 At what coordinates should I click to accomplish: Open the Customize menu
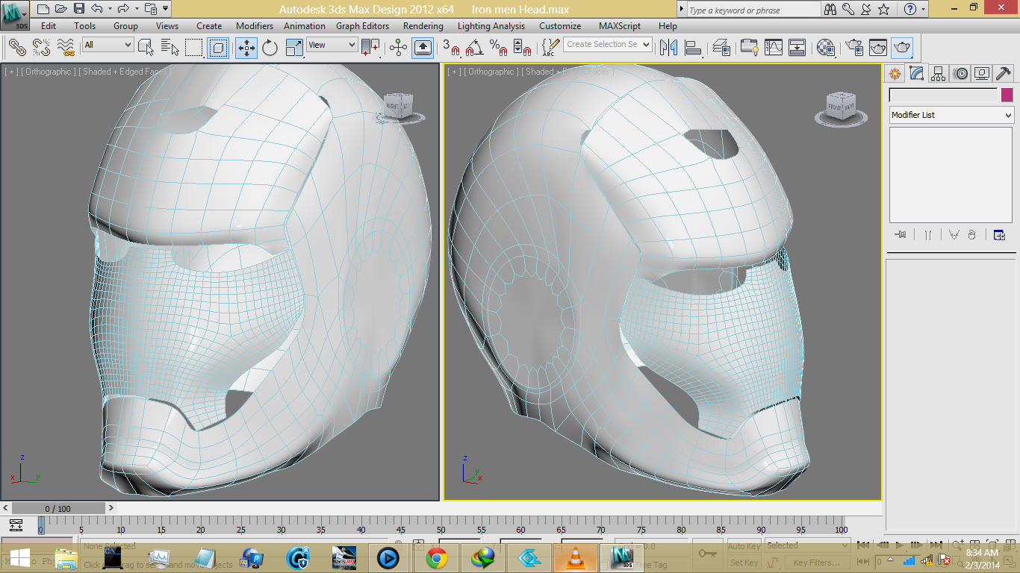pos(560,26)
